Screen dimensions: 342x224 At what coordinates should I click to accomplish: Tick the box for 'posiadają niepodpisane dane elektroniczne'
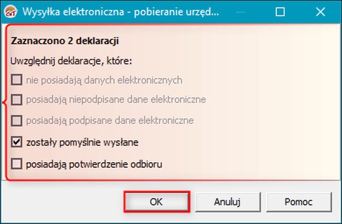pos(17,100)
